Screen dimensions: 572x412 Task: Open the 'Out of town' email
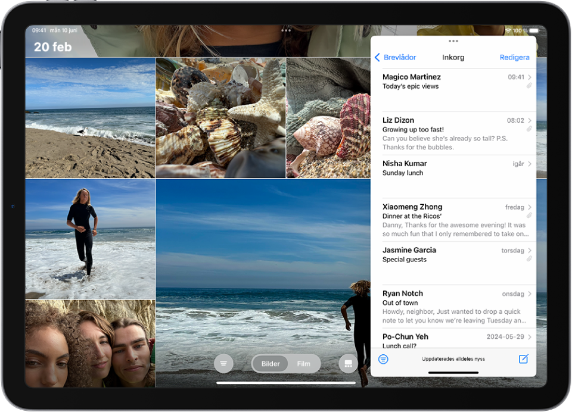(x=453, y=307)
